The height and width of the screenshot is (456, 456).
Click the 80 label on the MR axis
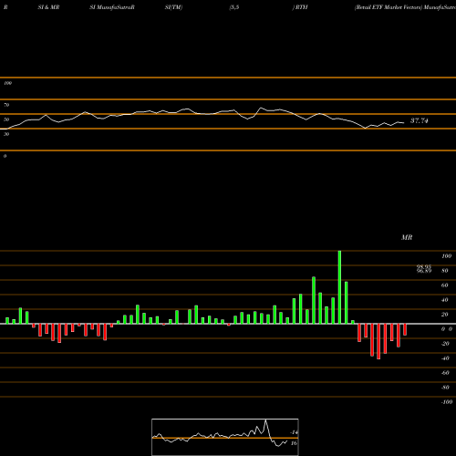click(445, 271)
